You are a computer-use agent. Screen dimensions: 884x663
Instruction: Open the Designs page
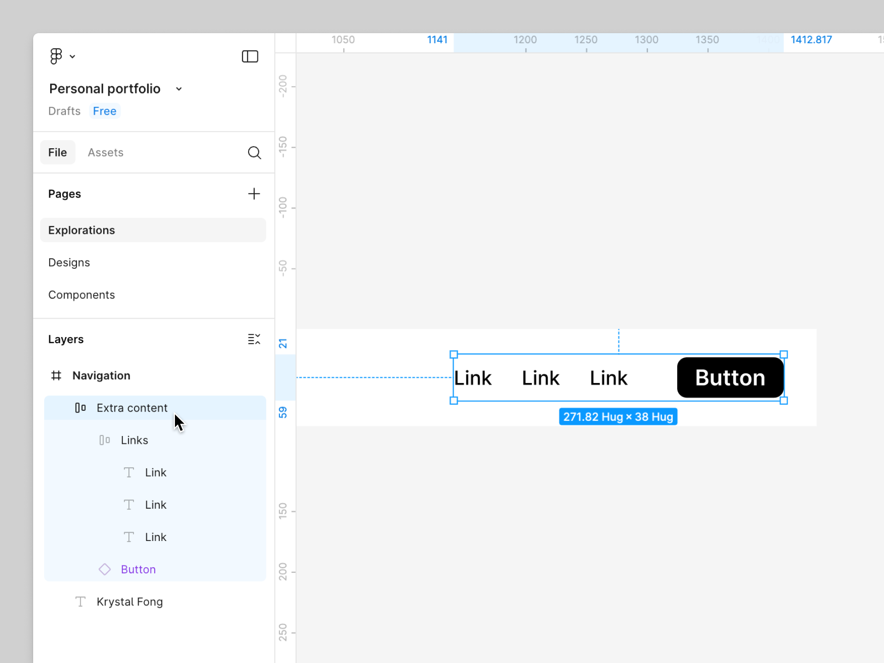click(x=69, y=262)
